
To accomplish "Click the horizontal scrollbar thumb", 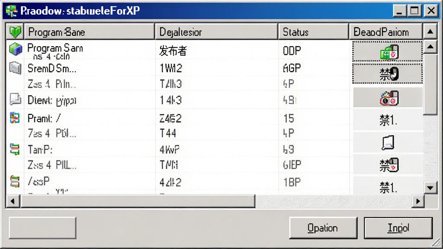I will (138, 201).
